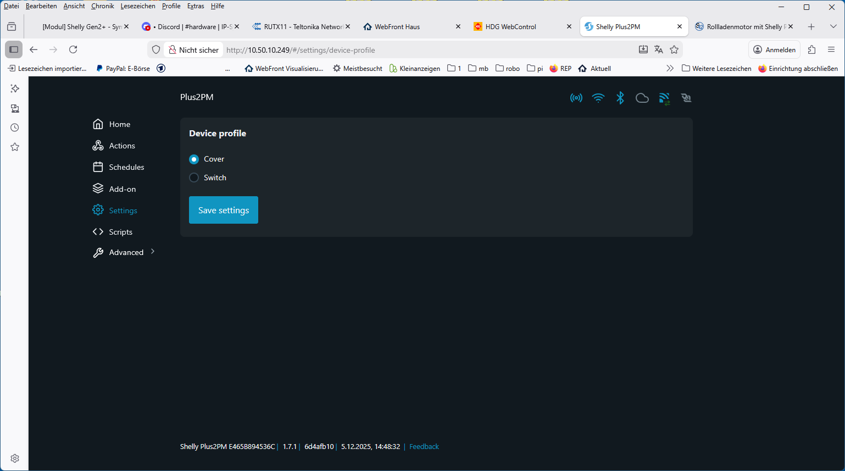Toggle the Firefox sidebar panel button

click(14, 49)
